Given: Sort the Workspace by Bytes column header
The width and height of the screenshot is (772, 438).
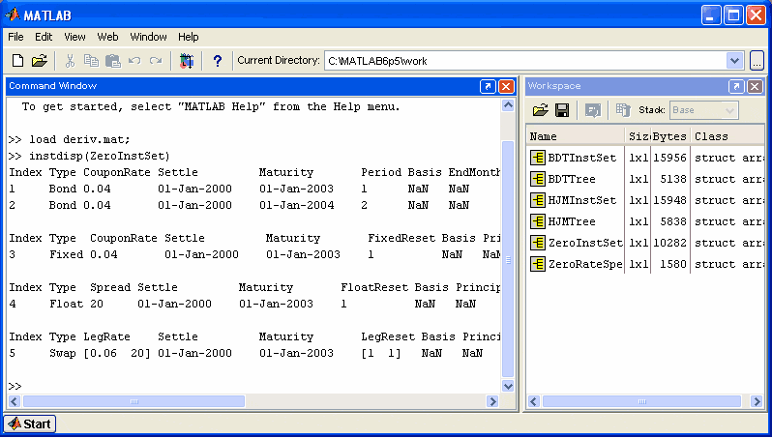Looking at the screenshot, I should pos(669,135).
